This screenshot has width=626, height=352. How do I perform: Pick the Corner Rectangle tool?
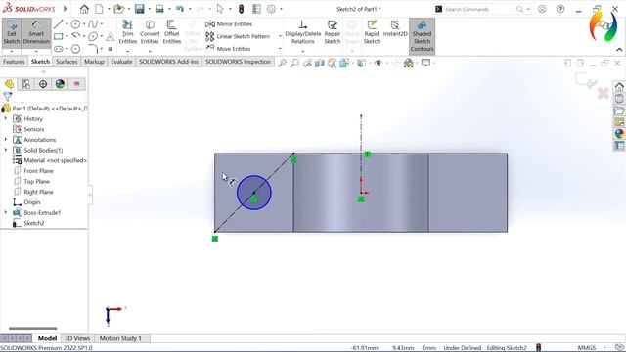(x=59, y=36)
